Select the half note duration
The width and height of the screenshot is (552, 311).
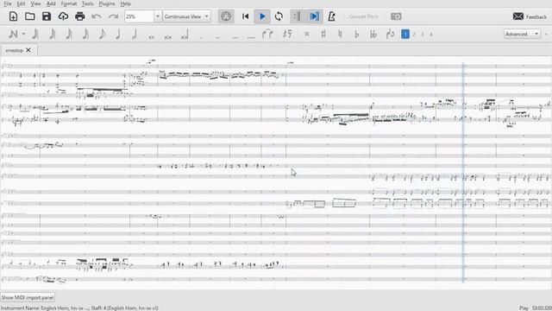[135, 34]
